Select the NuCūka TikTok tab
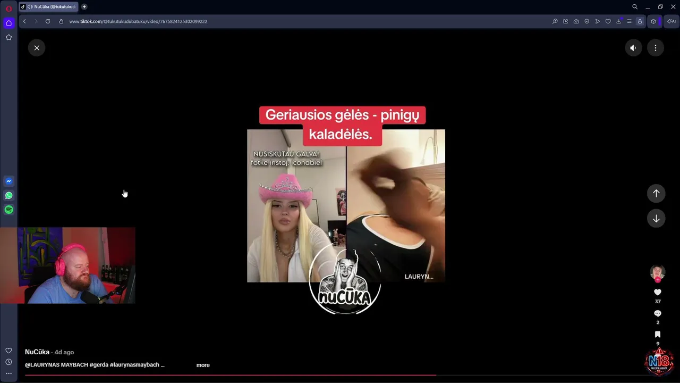This screenshot has height=383, width=680. pyautogui.click(x=48, y=7)
